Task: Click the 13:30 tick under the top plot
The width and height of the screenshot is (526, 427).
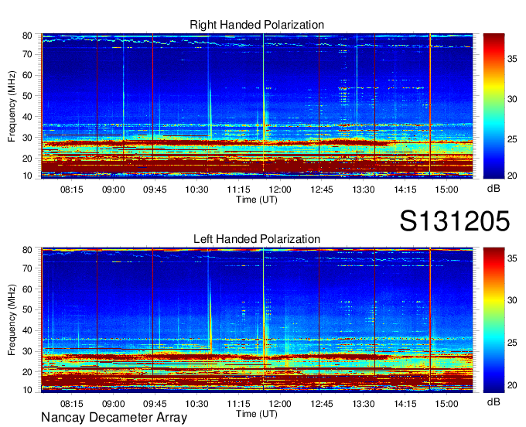Action: point(364,190)
